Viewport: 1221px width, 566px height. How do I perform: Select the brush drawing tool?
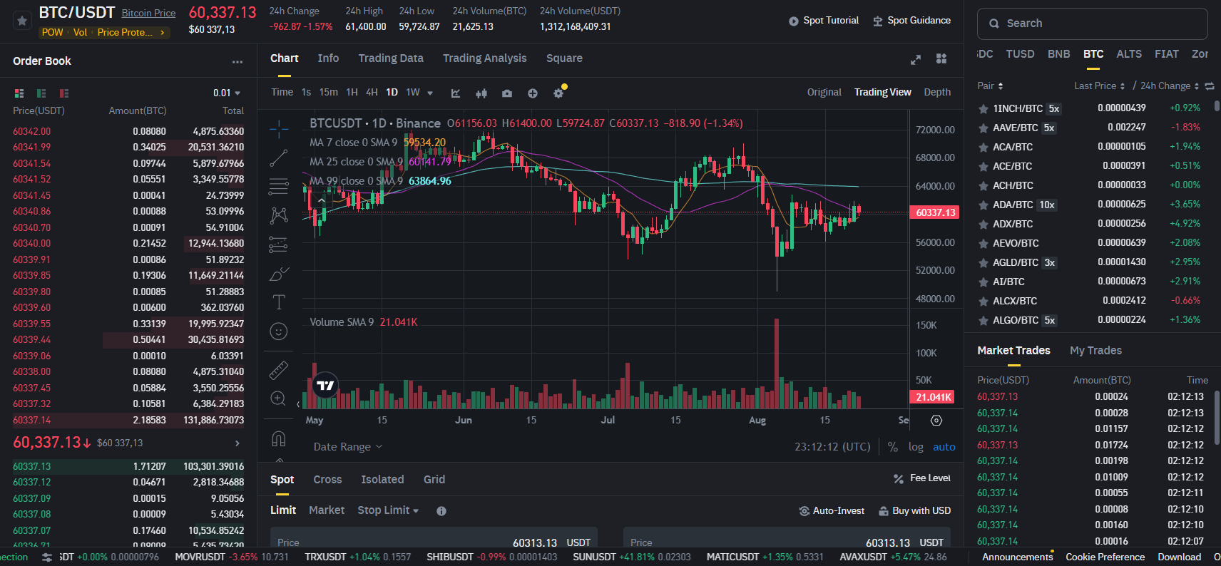tap(279, 274)
